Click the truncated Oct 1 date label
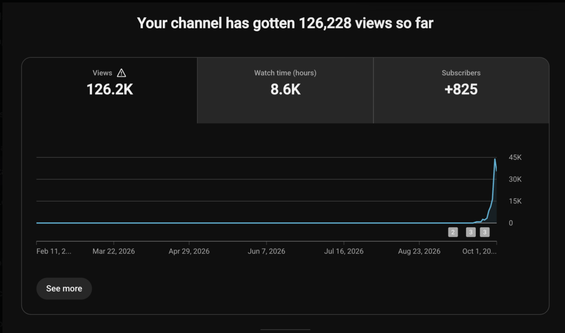 pos(479,251)
